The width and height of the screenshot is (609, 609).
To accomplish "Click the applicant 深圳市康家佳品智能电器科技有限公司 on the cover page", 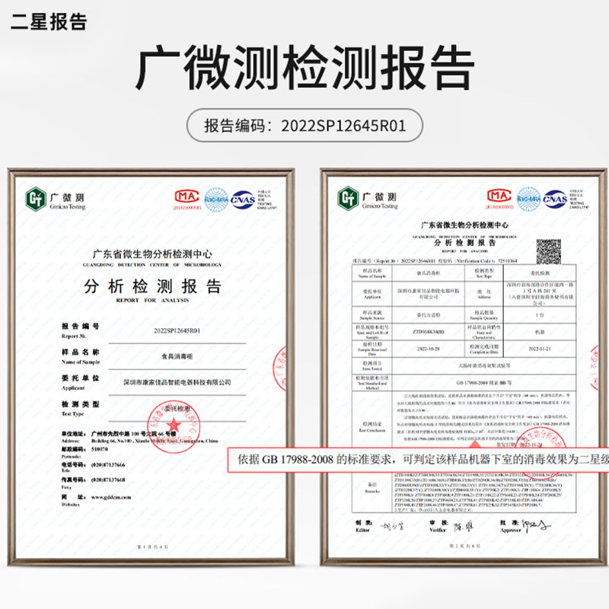I will [x=177, y=383].
